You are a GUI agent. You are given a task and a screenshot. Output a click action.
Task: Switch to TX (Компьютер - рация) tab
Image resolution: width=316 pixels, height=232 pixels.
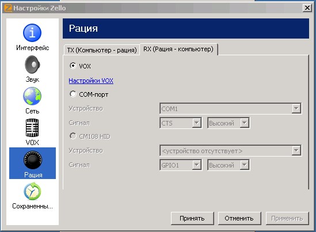tap(102, 50)
